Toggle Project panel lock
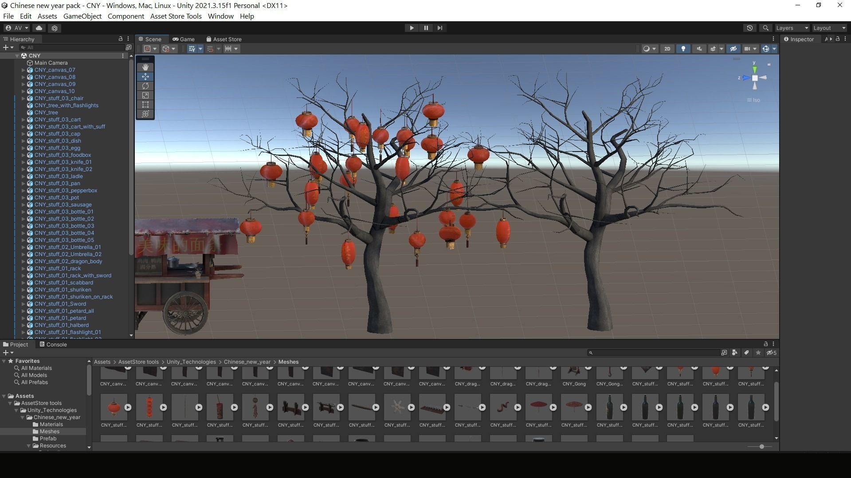Screen dimensions: 851x478 pyautogui.click(x=765, y=344)
